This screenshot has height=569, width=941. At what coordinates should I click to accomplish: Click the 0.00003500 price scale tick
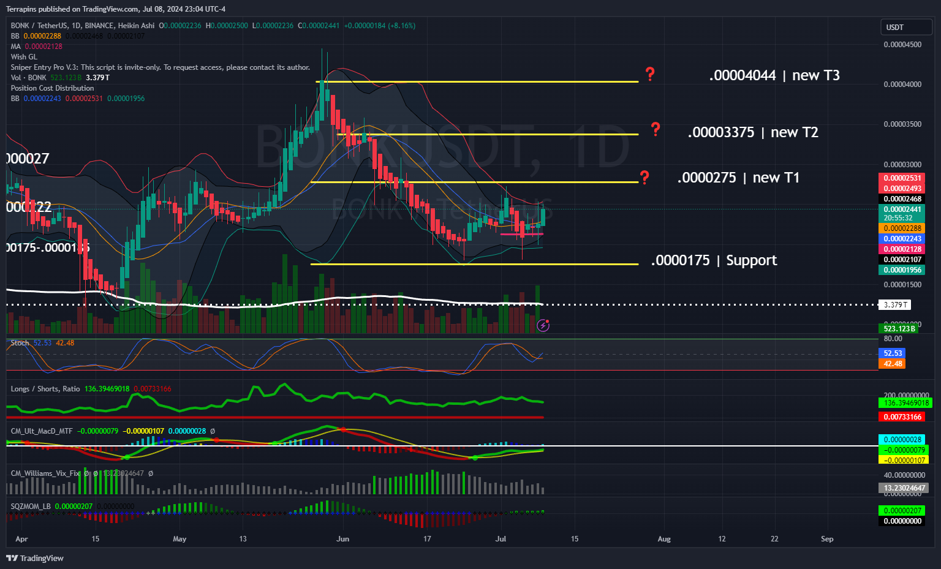[902, 124]
